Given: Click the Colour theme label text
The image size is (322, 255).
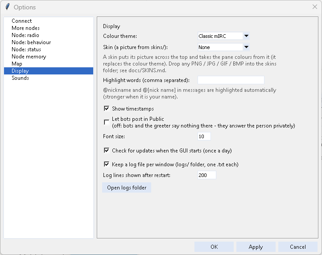Looking at the screenshot, I should click(120, 36).
